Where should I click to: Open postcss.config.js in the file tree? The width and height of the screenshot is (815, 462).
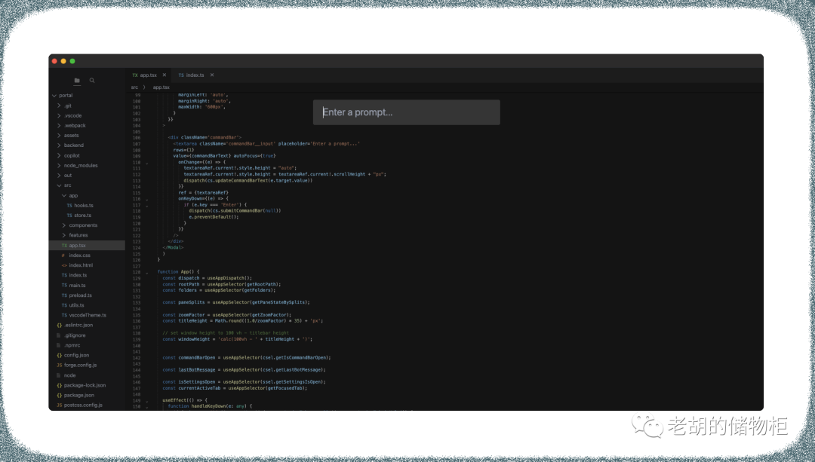(83, 405)
